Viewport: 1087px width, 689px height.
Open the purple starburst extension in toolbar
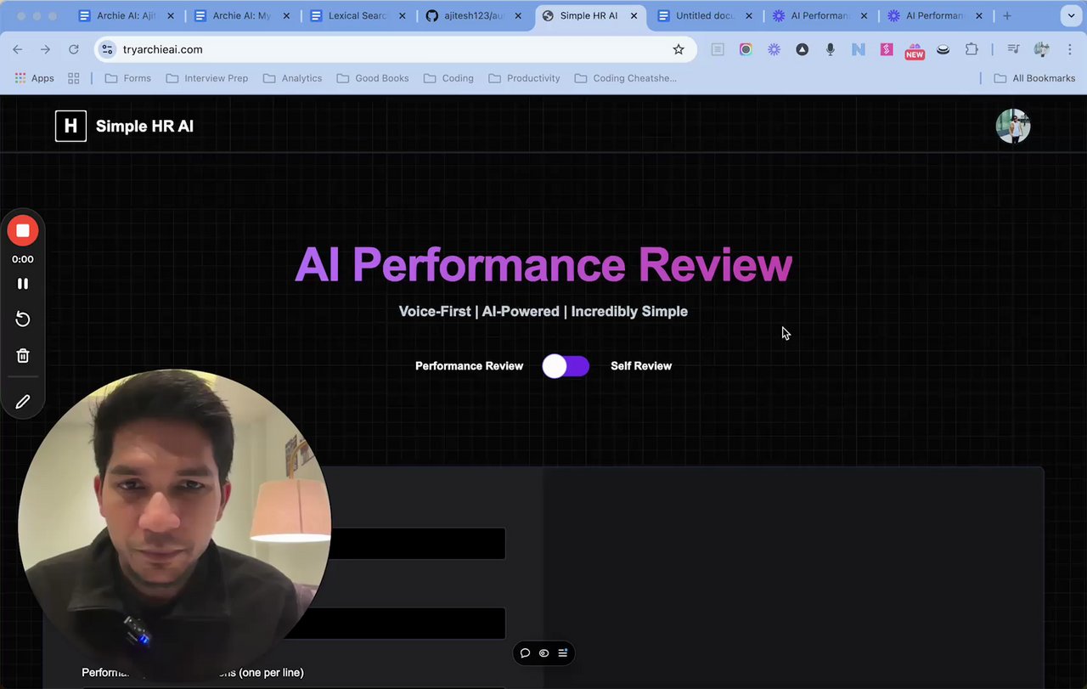(774, 49)
